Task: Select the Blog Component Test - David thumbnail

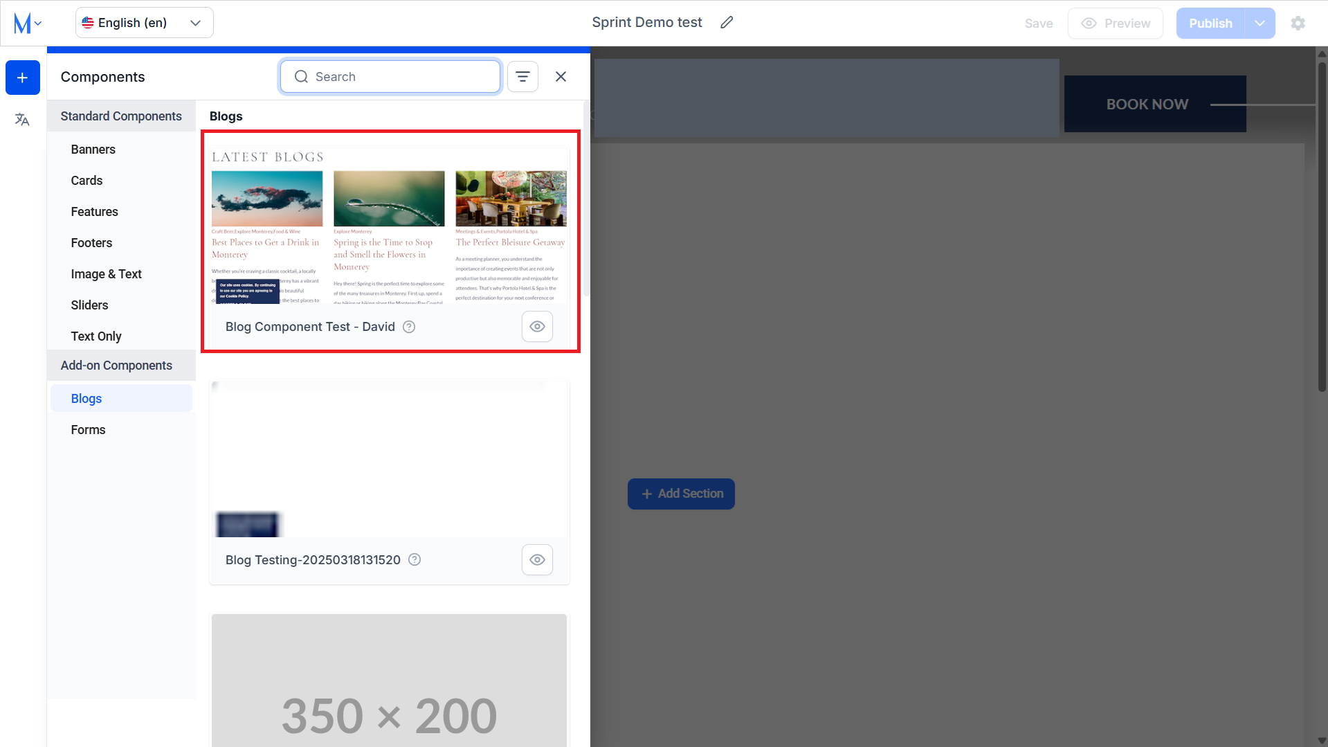Action: click(389, 226)
